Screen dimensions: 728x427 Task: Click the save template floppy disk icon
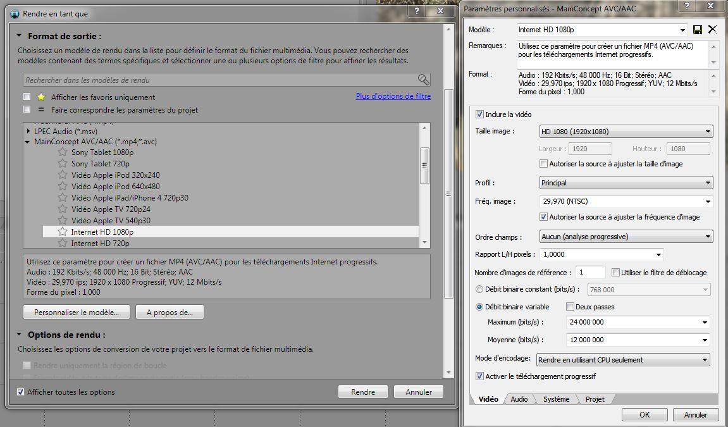[698, 30]
